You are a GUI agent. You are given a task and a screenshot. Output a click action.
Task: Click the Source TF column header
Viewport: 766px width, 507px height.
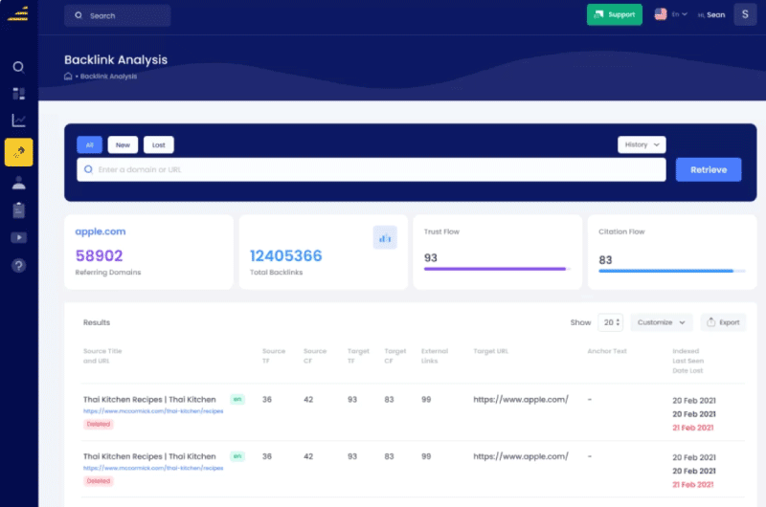click(x=274, y=356)
